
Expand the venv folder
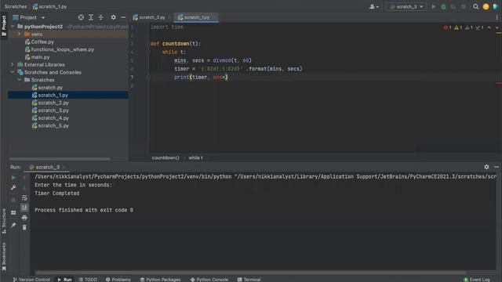click(x=19, y=34)
